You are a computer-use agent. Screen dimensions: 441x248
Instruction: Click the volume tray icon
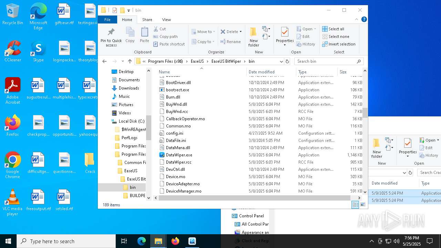click(397, 241)
